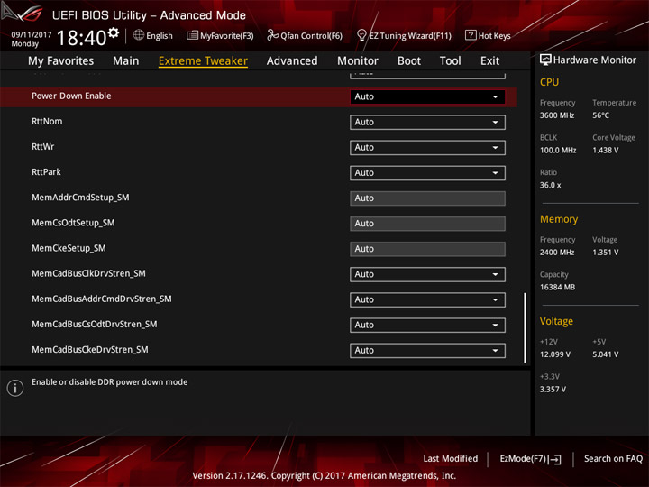Screen dimensions: 649x487
Task: Click the BCLK 100.0 MHz value
Action: (558, 151)
